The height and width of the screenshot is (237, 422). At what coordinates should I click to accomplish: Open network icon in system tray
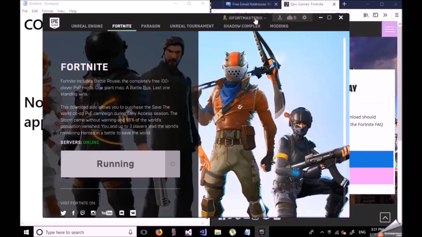click(337, 232)
